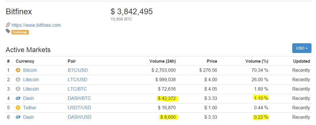The width and height of the screenshot is (316, 125).
Task: Click the 13,856 BTC subtotal text
Action: (x=121, y=19)
